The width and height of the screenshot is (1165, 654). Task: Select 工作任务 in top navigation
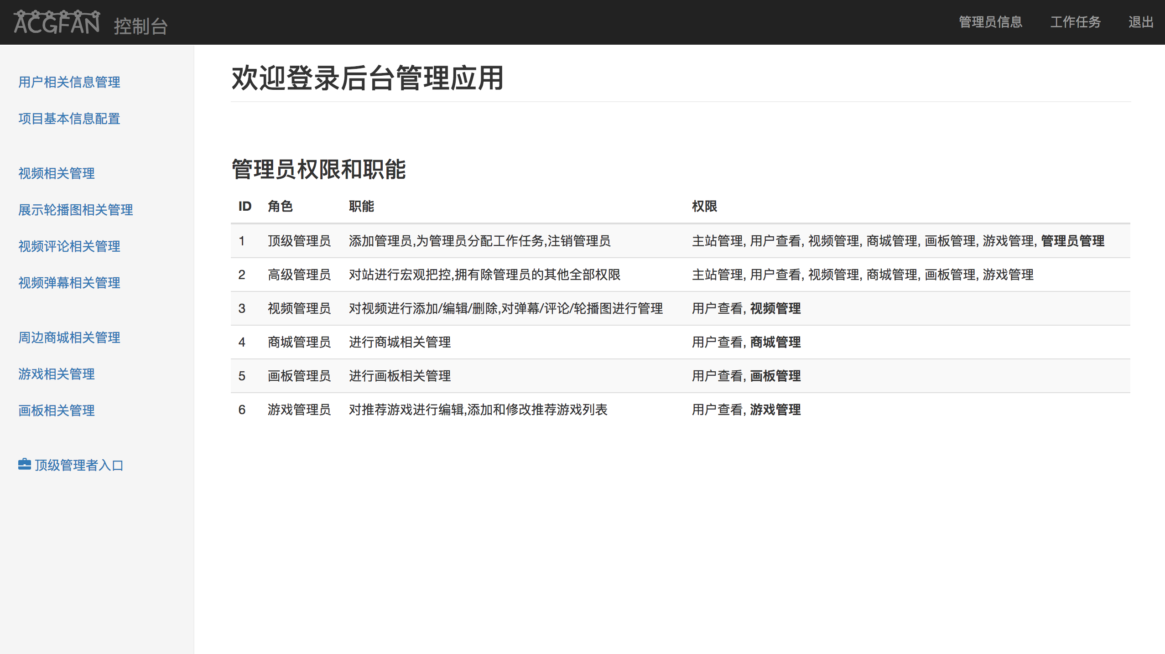(x=1075, y=22)
